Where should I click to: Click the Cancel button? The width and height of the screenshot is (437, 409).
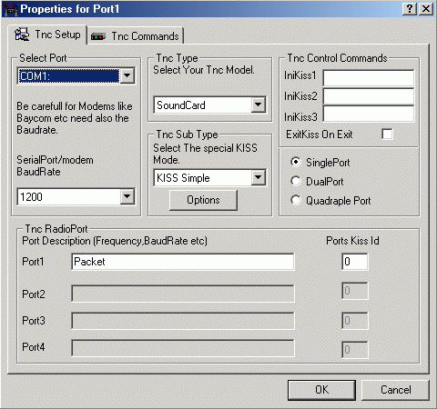(x=396, y=390)
